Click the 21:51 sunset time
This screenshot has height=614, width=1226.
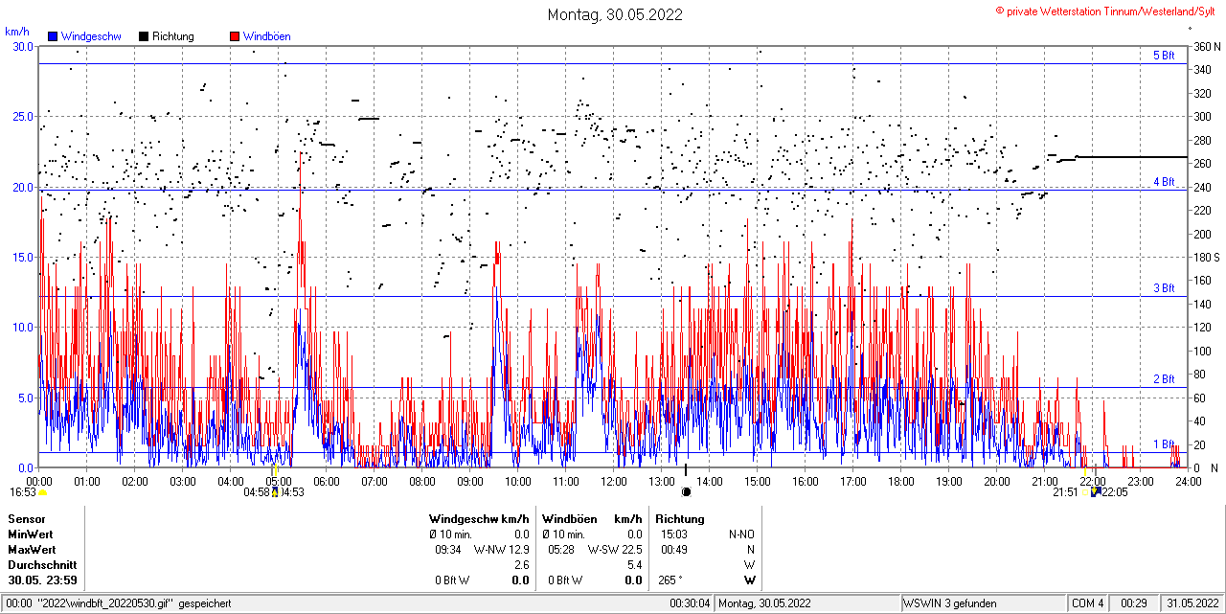click(x=1066, y=492)
